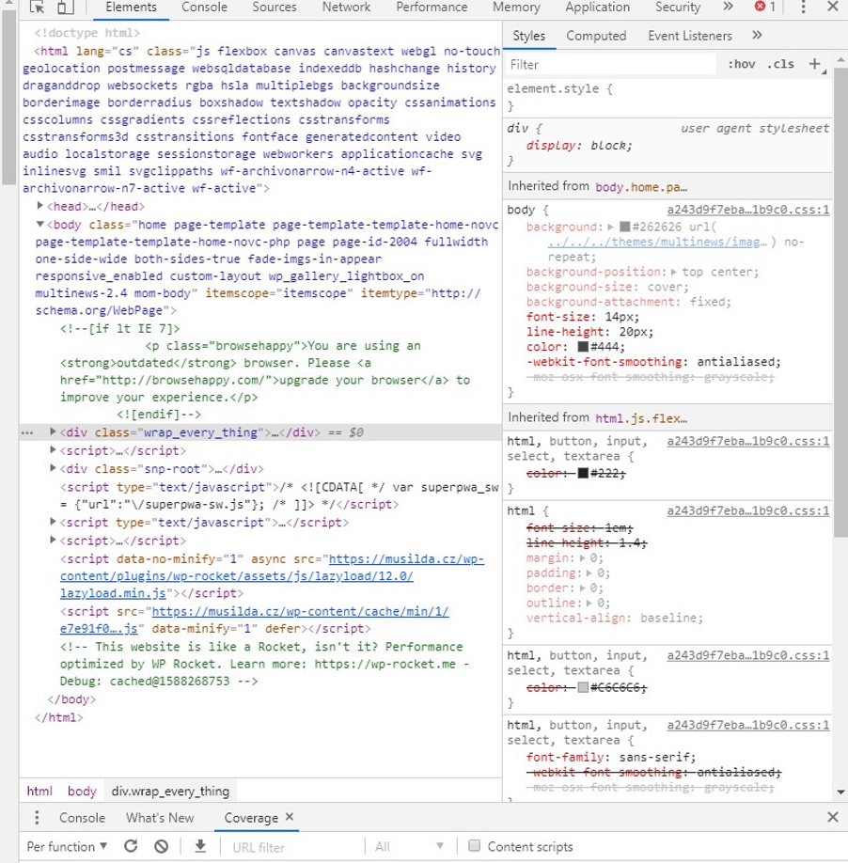Click the clear coverage icon

tap(162, 846)
